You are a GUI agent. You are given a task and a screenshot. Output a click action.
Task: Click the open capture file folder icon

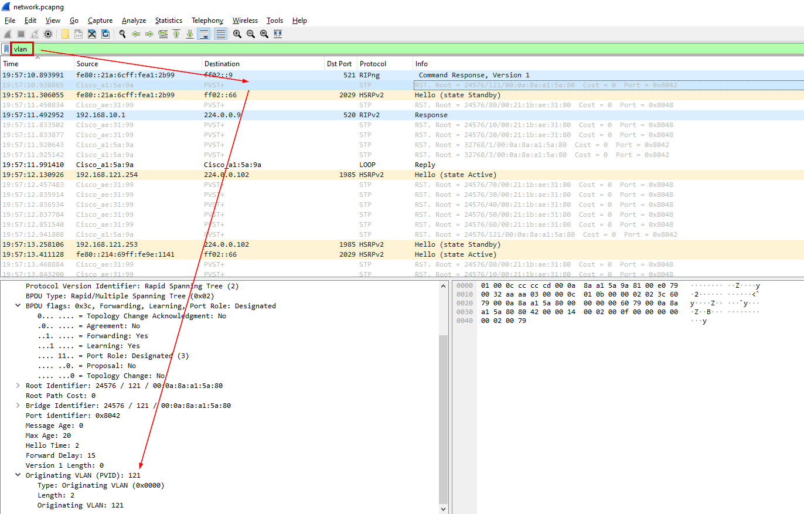click(65, 34)
